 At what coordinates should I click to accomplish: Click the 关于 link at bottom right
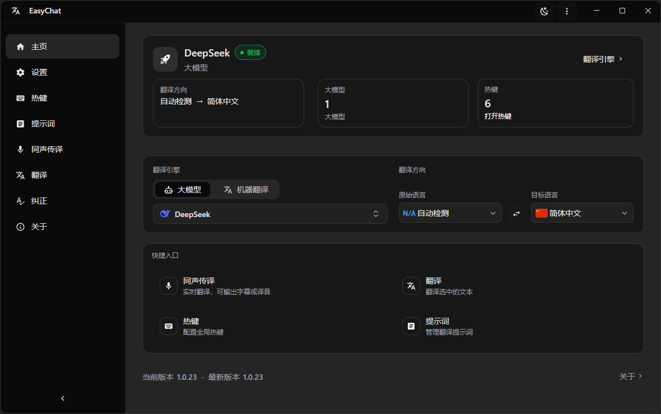631,377
